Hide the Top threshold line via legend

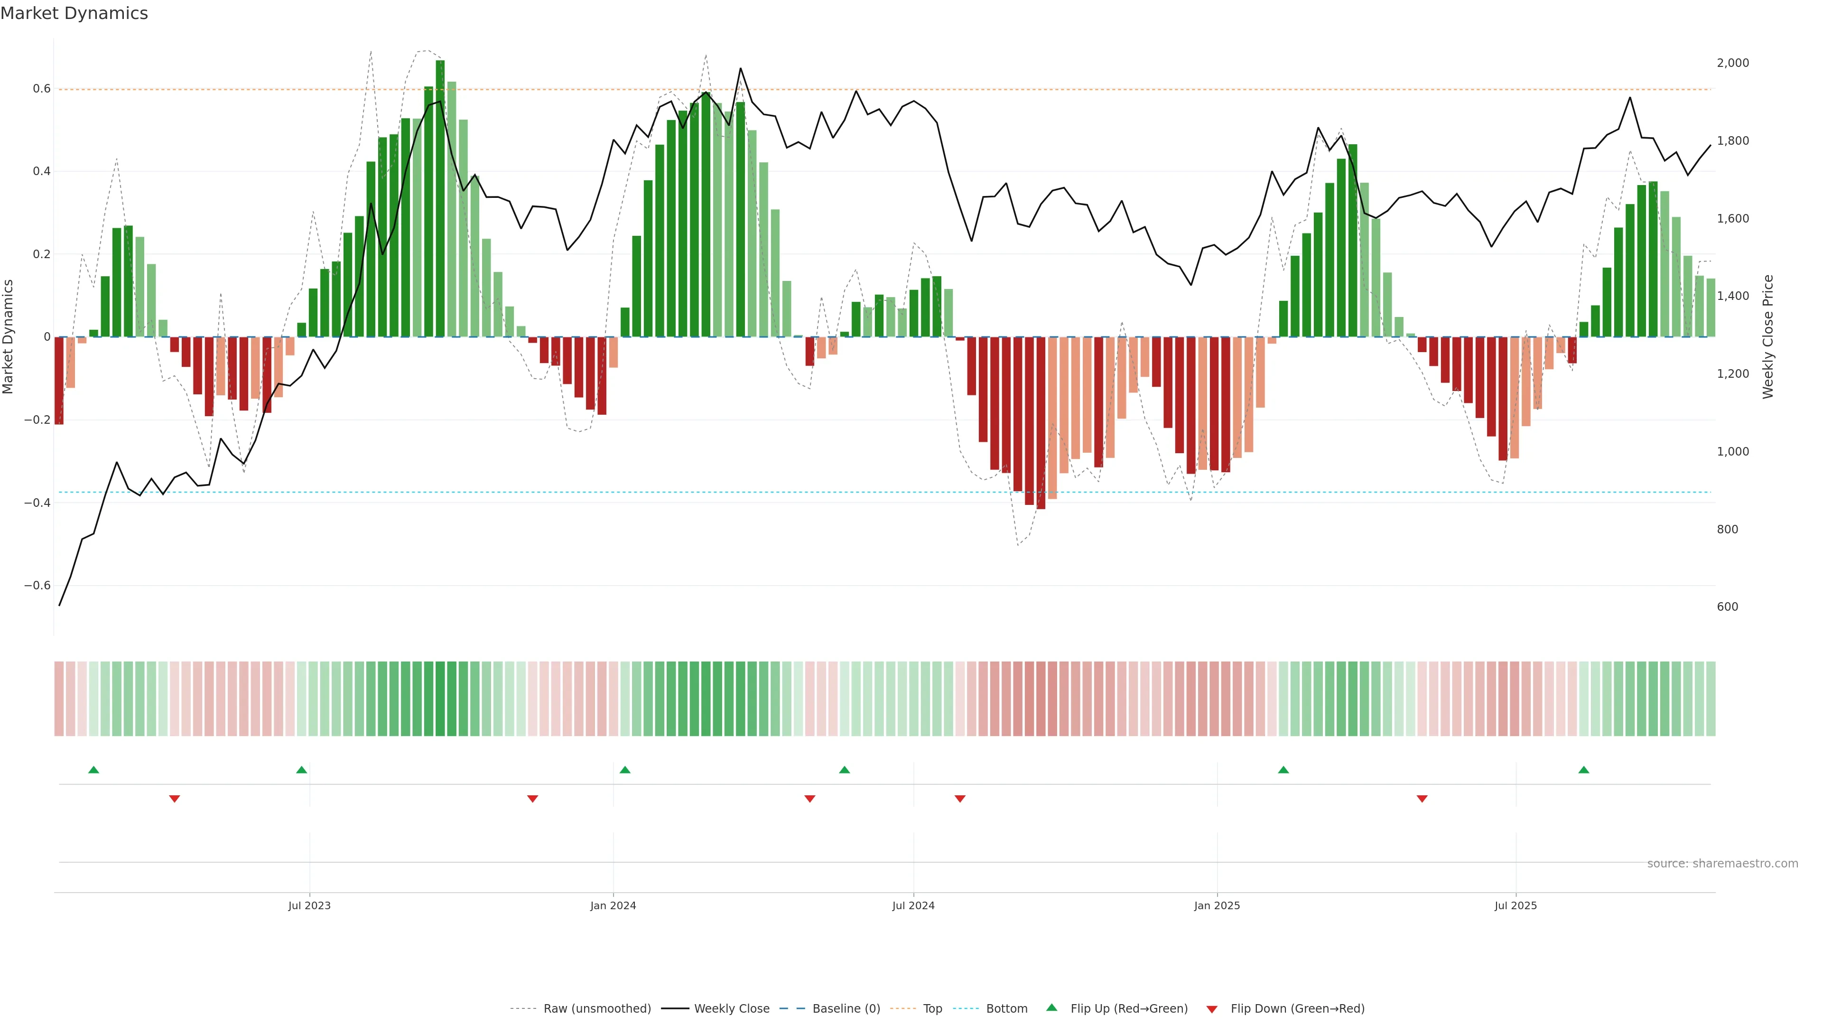tap(932, 1009)
